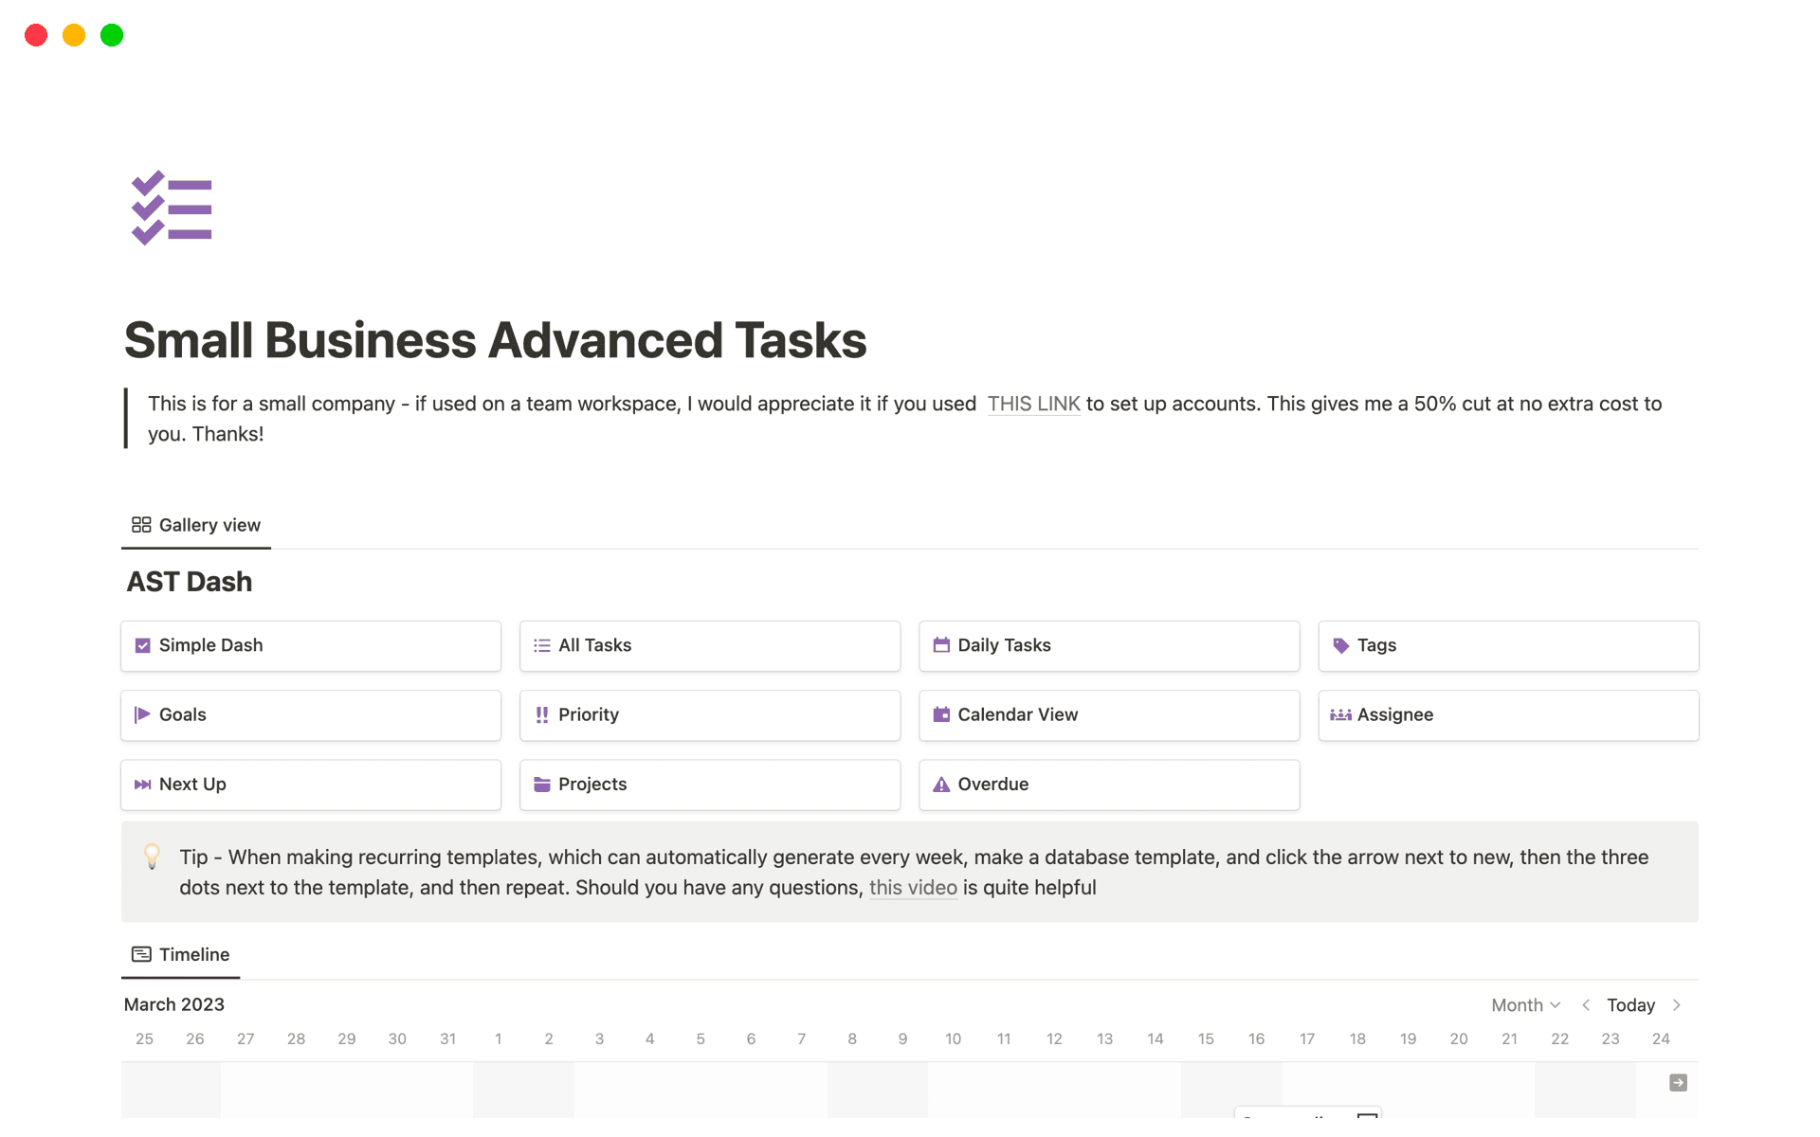Select day 25 on the timeline
1820x1137 pixels.
[x=145, y=1039]
